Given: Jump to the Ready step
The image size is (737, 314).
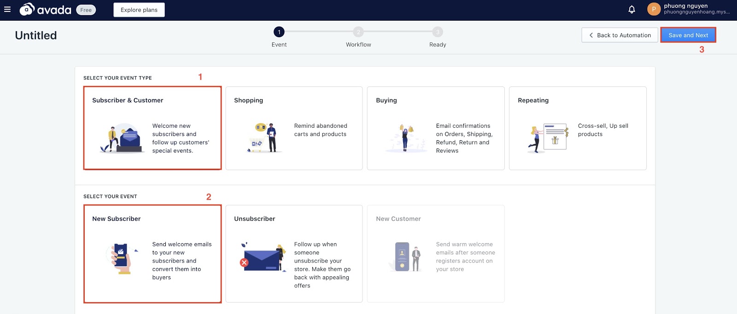Looking at the screenshot, I should pyautogui.click(x=438, y=32).
